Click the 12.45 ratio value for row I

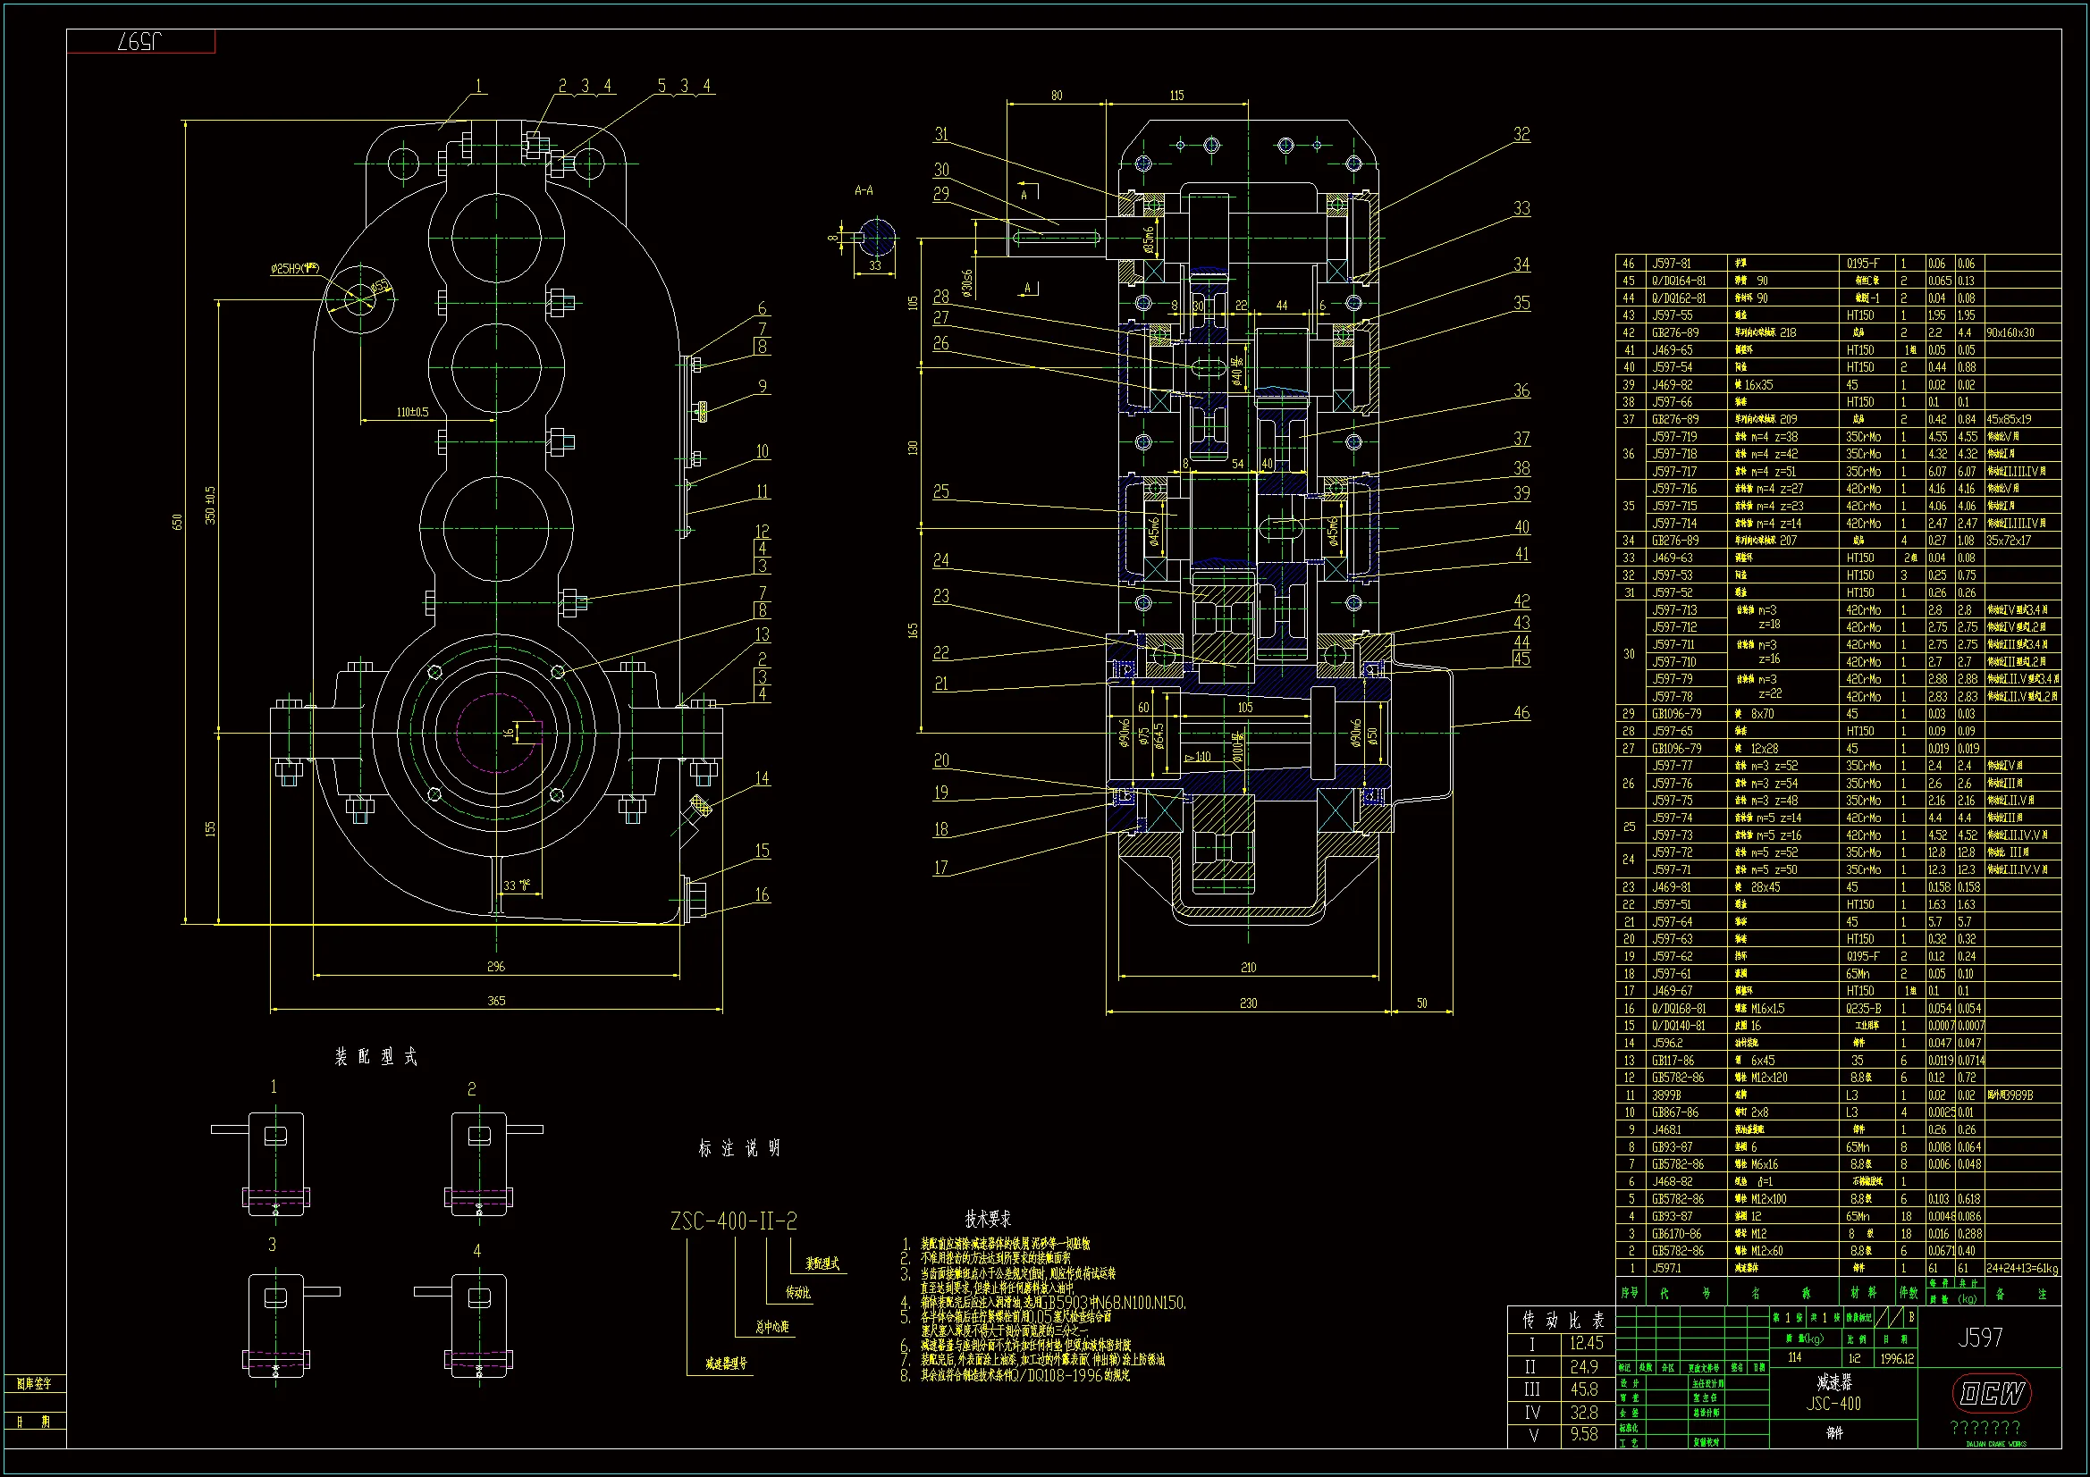click(x=1587, y=1343)
